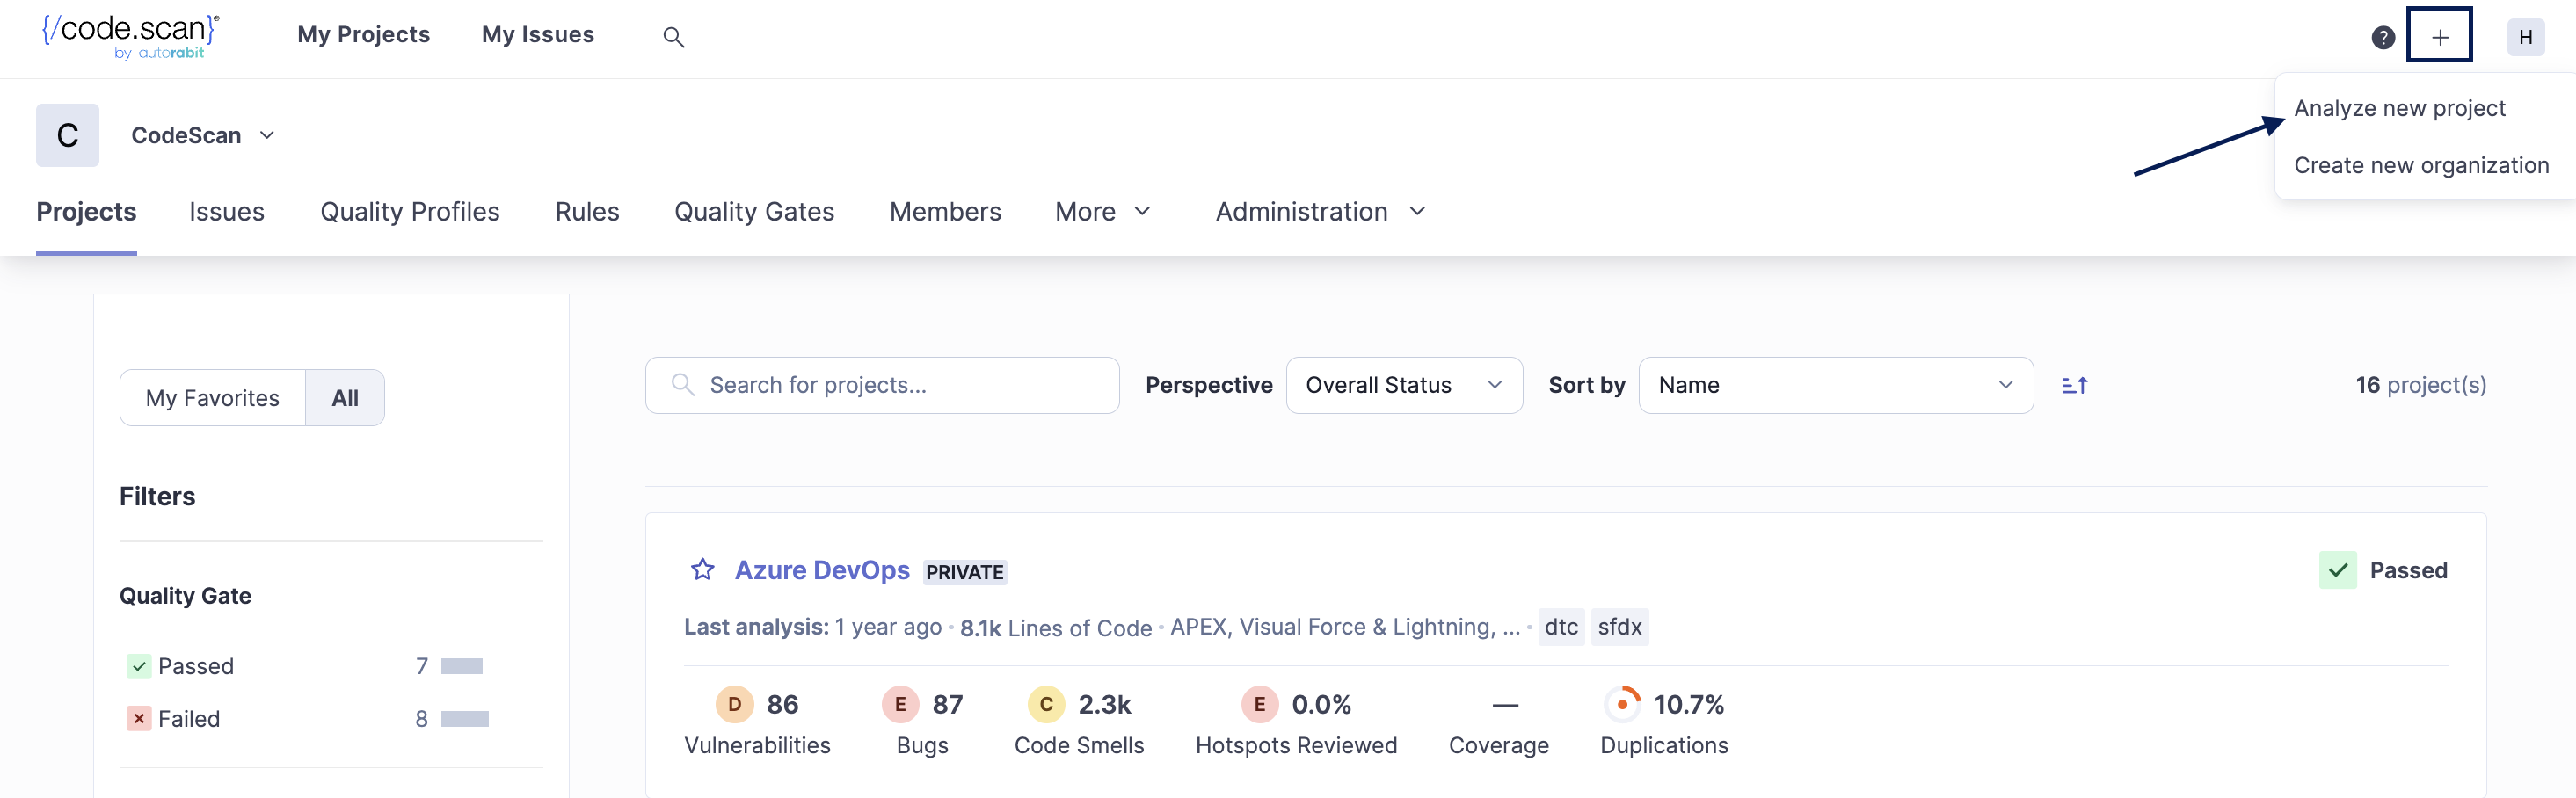Toggle the sort order direction icon
The height and width of the screenshot is (798, 2576).
pos(2074,385)
